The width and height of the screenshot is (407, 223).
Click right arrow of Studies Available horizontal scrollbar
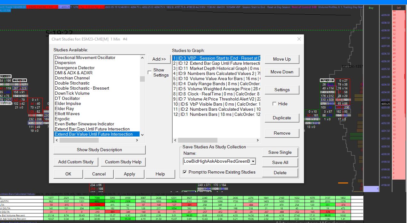coord(137,140)
